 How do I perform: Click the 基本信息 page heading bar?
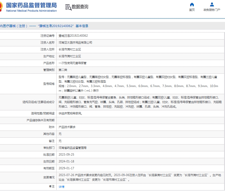coord(112,26)
